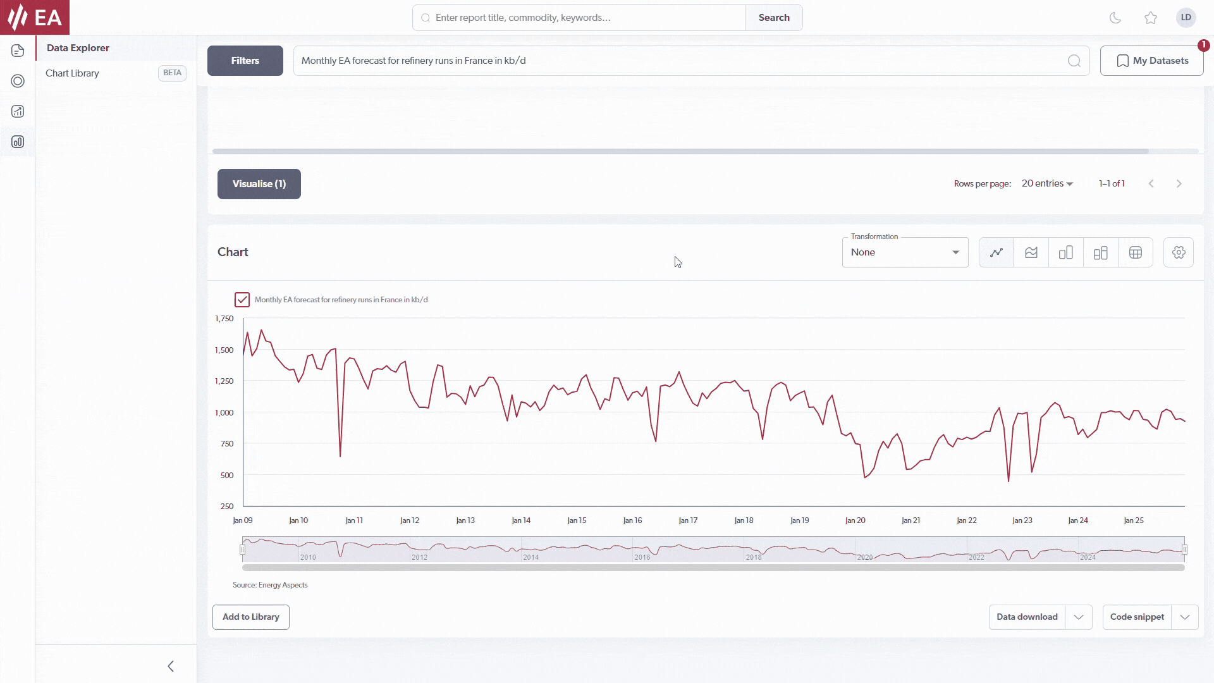The image size is (1214, 683).
Task: Click the EA logo home icon
Action: [35, 17]
